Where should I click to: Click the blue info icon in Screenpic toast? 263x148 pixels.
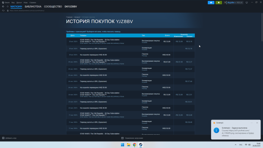[216, 131]
